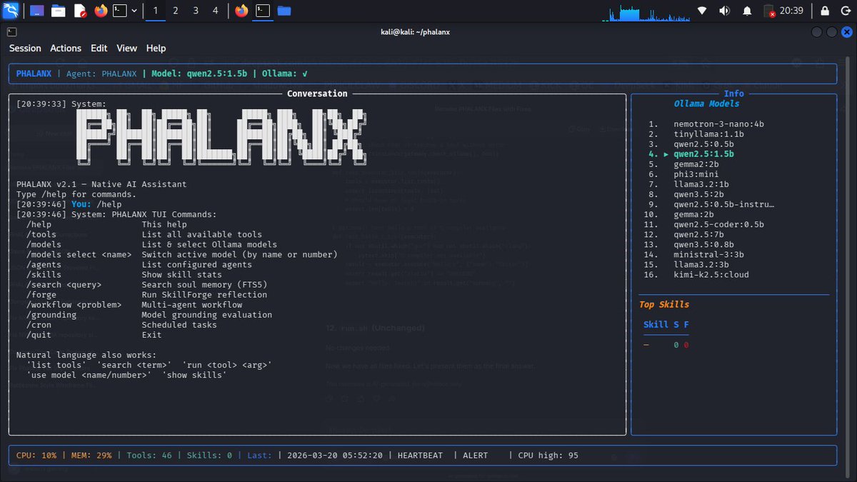Open the terminal profile dropdown chevron

tap(135, 11)
